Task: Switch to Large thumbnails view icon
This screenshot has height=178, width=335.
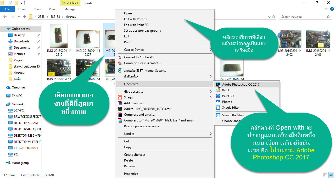Action: tap(331, 175)
